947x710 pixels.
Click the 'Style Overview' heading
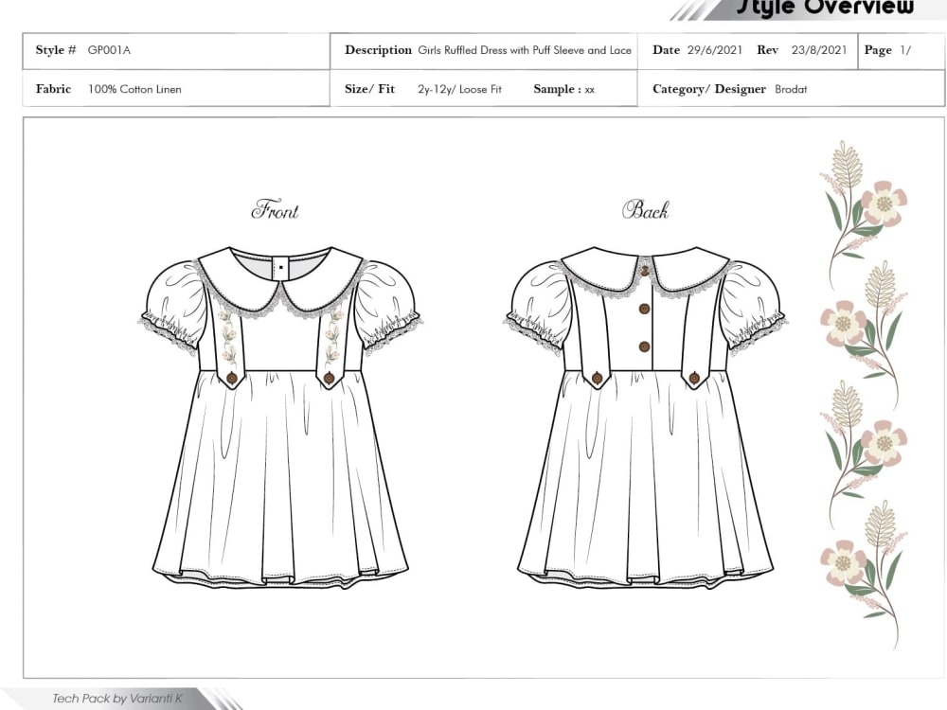pos(825,8)
